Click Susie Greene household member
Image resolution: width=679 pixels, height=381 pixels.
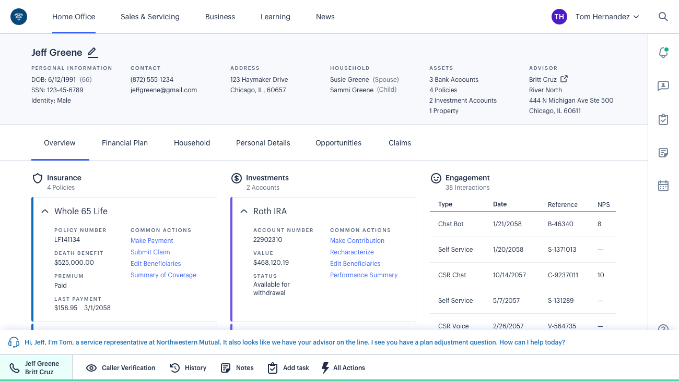click(x=349, y=80)
